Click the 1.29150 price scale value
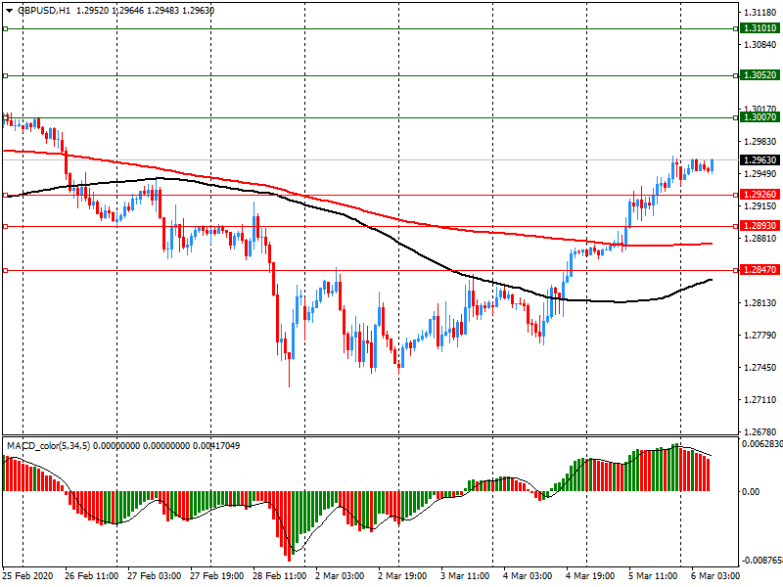 [760, 205]
